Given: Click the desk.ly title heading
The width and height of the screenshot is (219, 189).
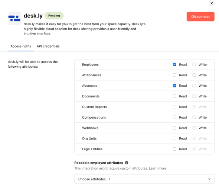Looking at the screenshot, I should (x=33, y=16).
